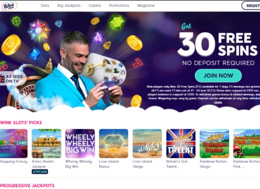Image resolution: width=260 pixels, height=189 pixels.
Task: Open Britain's Got Talent Slingo tile
Action: pos(181,144)
